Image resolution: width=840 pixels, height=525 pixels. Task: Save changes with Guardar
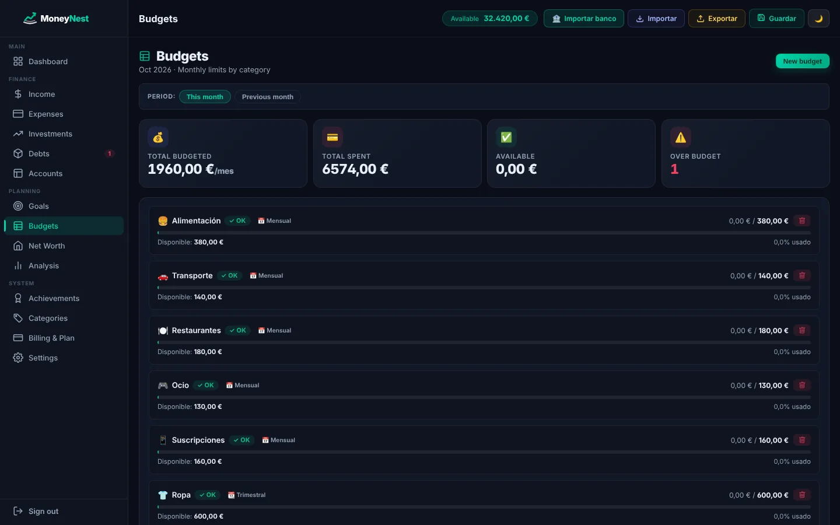pyautogui.click(x=776, y=19)
